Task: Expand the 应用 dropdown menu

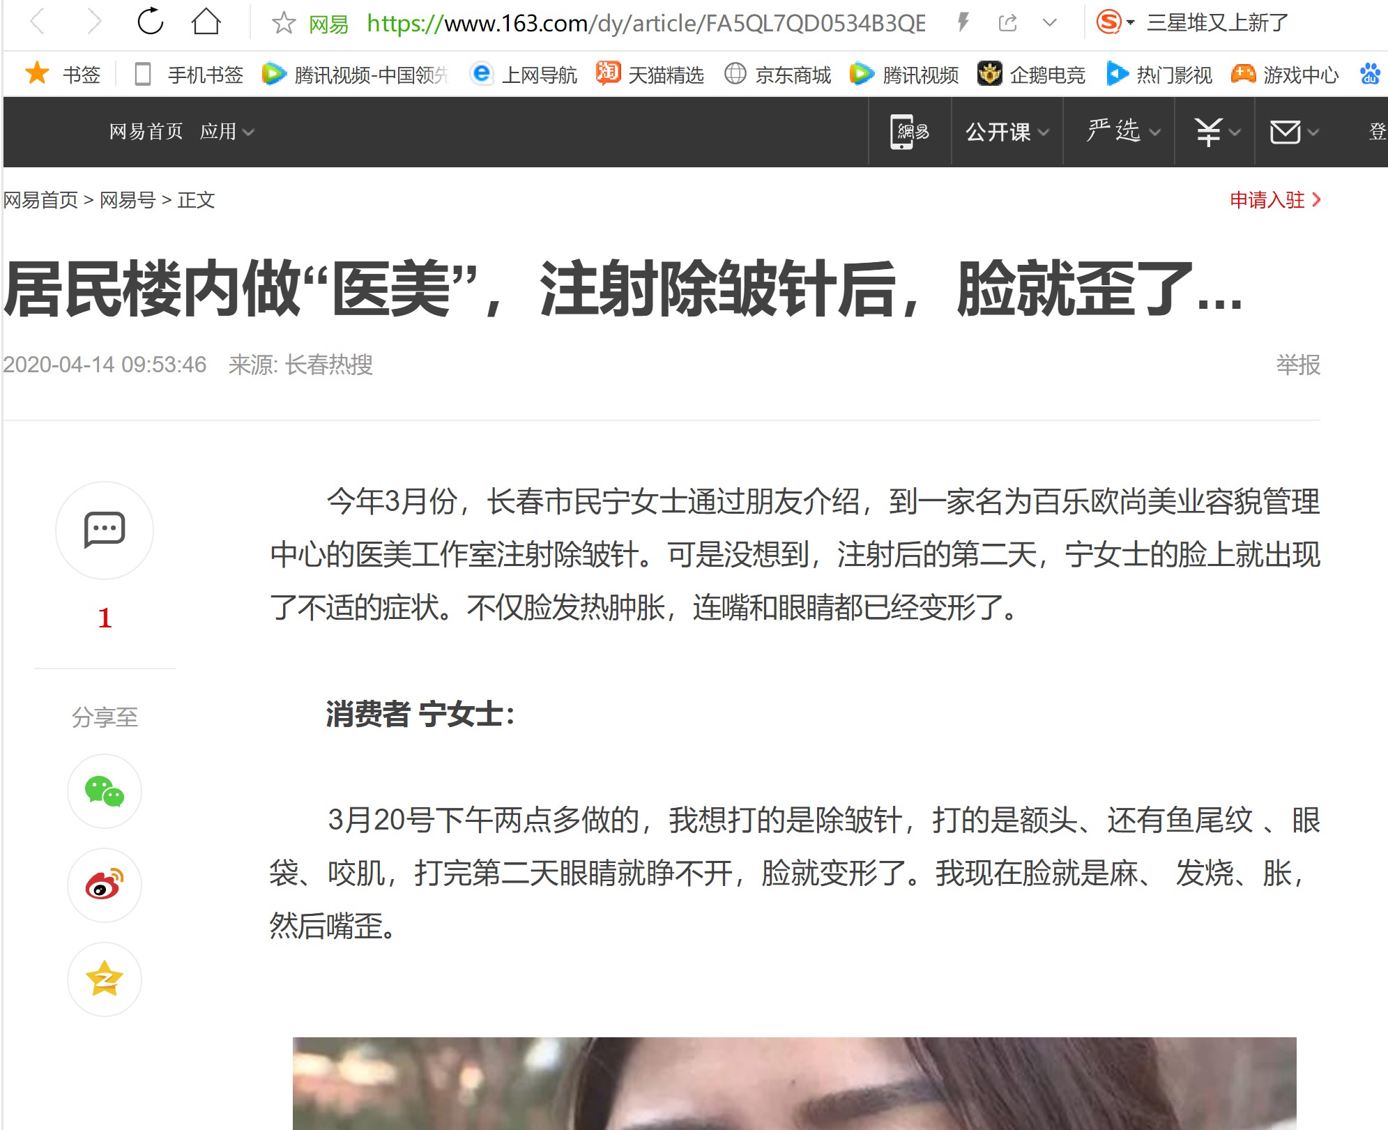Action: coord(227,131)
